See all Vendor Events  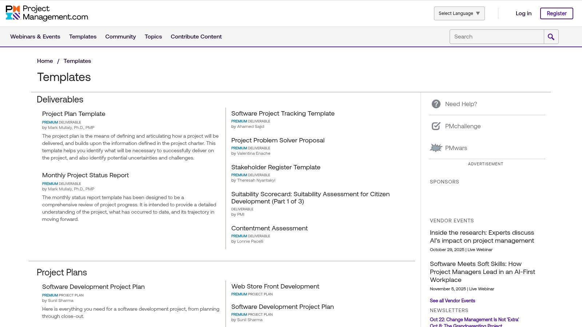coord(452,300)
